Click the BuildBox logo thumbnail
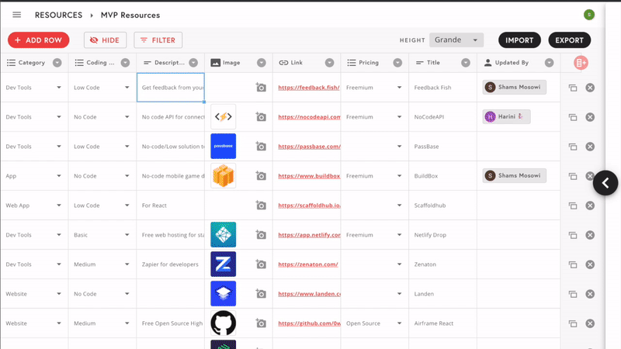Image resolution: width=621 pixels, height=349 pixels. click(x=224, y=176)
